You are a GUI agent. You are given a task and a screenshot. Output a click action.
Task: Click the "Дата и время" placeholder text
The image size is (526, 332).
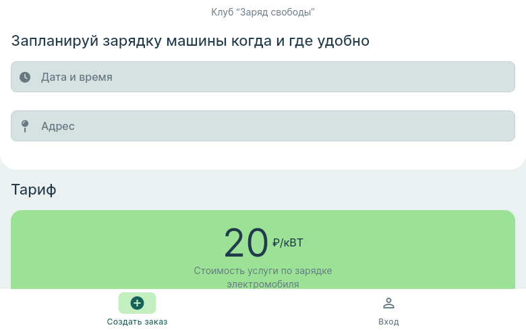(x=76, y=77)
